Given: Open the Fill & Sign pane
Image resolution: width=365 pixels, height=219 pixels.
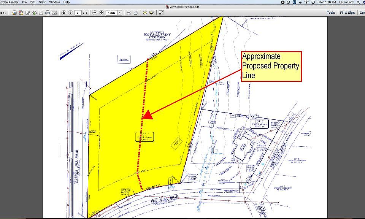Looking at the screenshot, I should click(x=347, y=13).
